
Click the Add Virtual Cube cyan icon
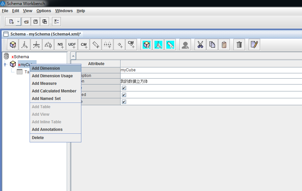pyautogui.click(x=147, y=45)
